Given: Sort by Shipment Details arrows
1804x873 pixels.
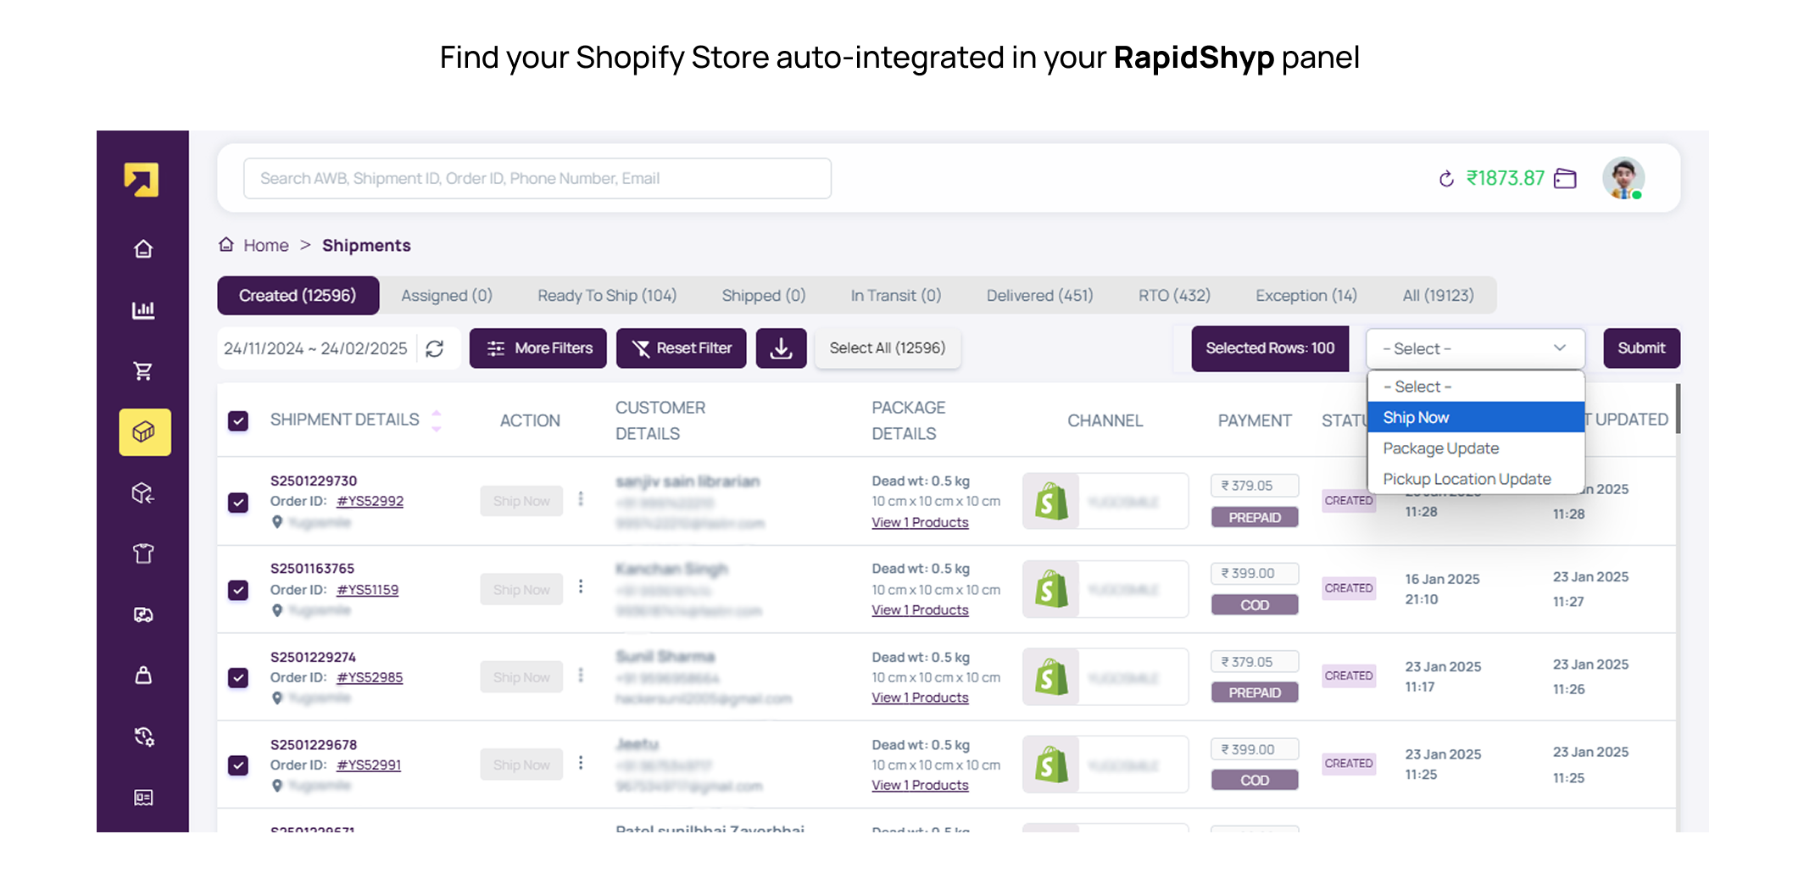Looking at the screenshot, I should 437,420.
